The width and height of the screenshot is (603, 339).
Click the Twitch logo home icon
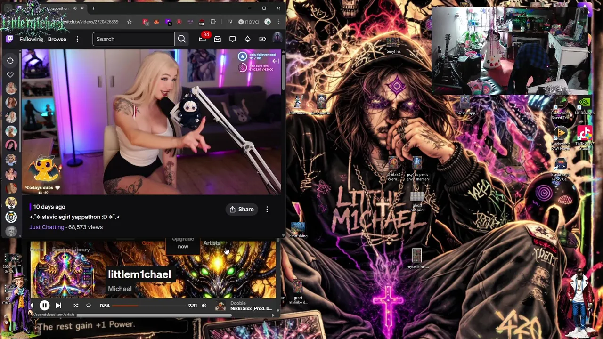9,39
